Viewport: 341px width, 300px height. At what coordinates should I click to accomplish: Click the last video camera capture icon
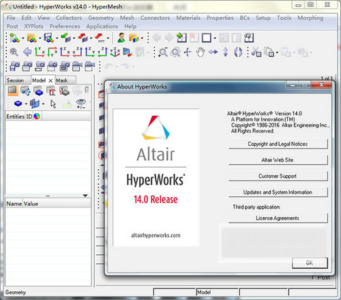[x=90, y=67]
